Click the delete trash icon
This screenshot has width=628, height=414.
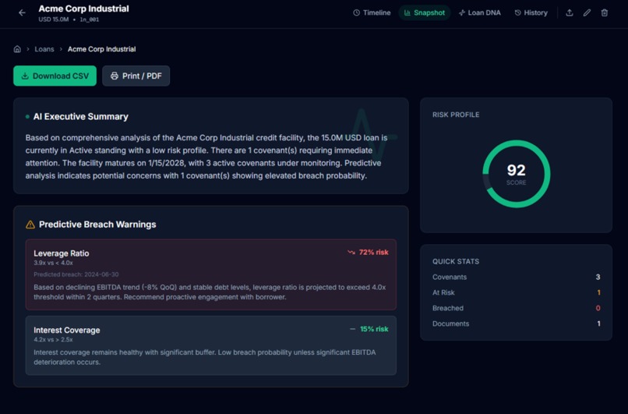click(x=605, y=12)
